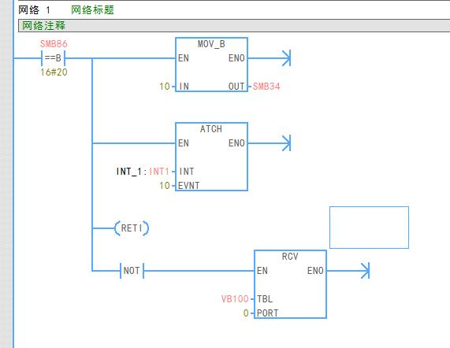Click the VB100 TBL operand

[235, 299]
